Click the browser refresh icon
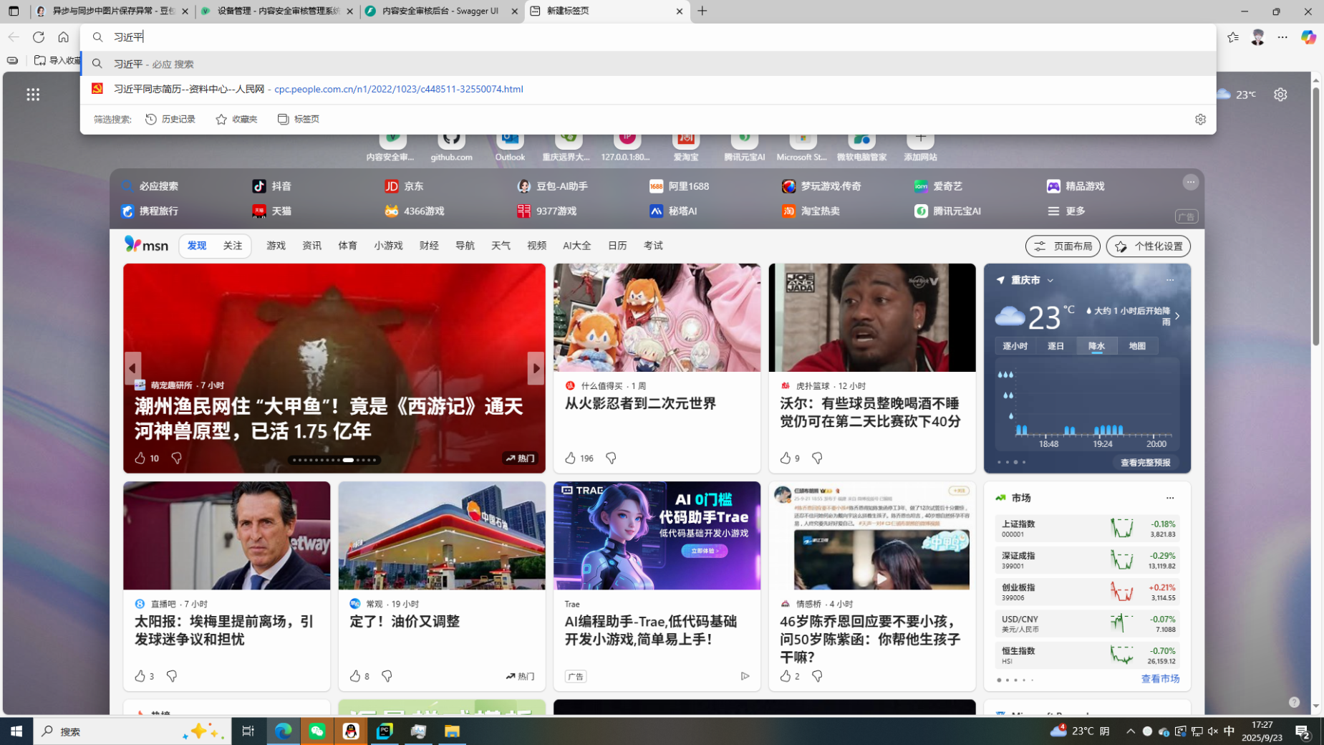 pyautogui.click(x=39, y=37)
